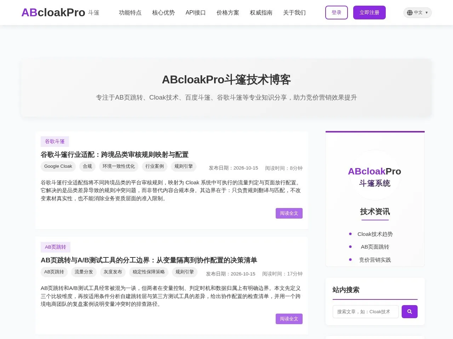Click the 合规 tag

pos(87,166)
